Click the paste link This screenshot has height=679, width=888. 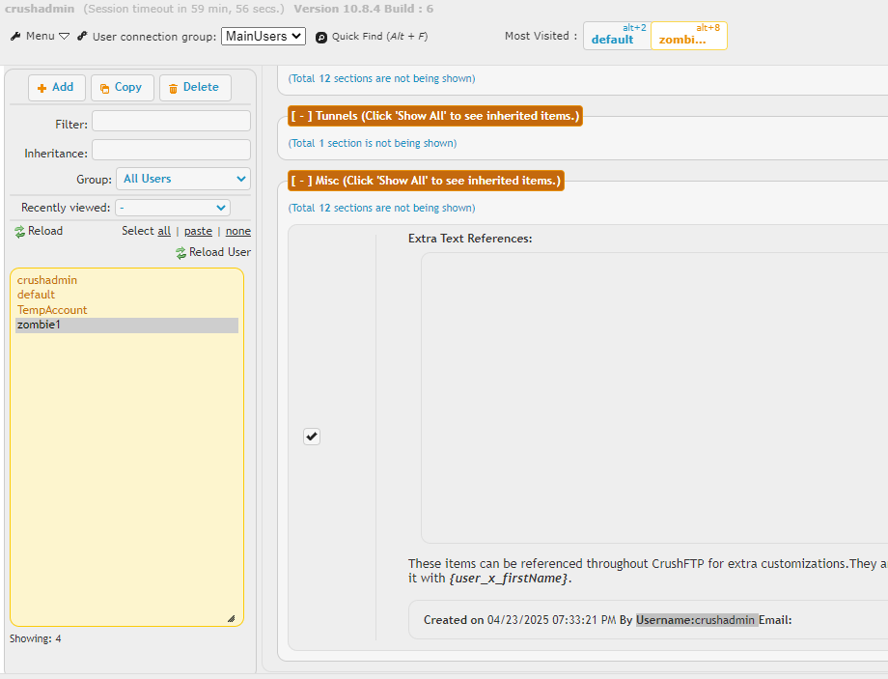click(x=198, y=231)
